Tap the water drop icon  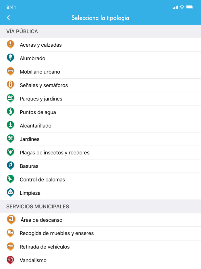click(x=10, y=112)
